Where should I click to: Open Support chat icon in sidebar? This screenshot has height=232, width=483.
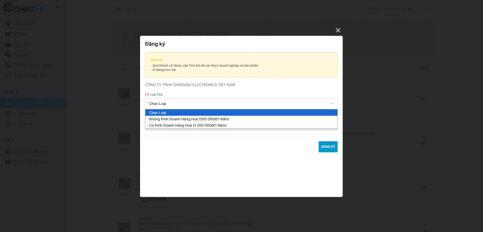point(8,55)
